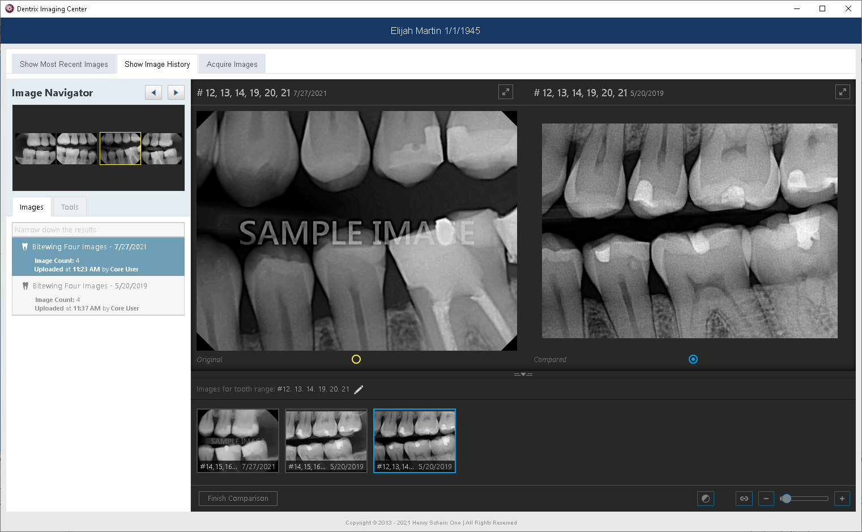Image resolution: width=862 pixels, height=532 pixels.
Task: Click the Finish Comparison button
Action: [237, 499]
